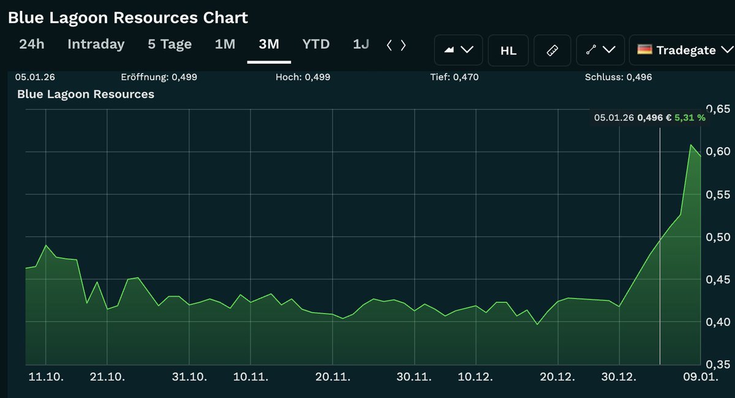The width and height of the screenshot is (735, 398).
Task: Click the 21.10. x-axis date label
Action: 107,377
